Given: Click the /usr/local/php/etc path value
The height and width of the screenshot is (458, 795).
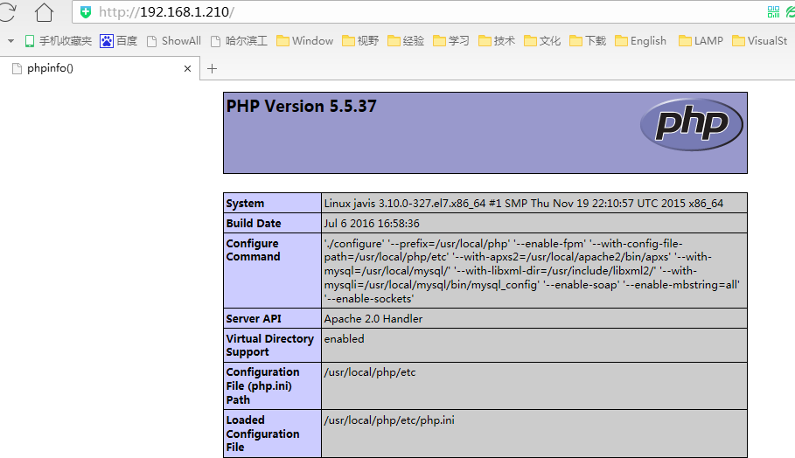Looking at the screenshot, I should pos(370,372).
